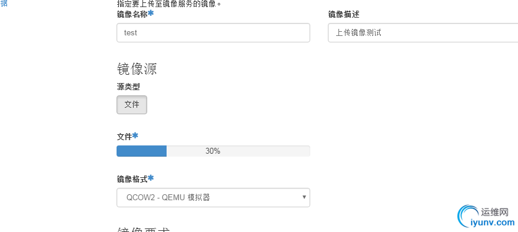Click the iyunv.com watermark text
This screenshot has height=232, width=518.
point(493,222)
